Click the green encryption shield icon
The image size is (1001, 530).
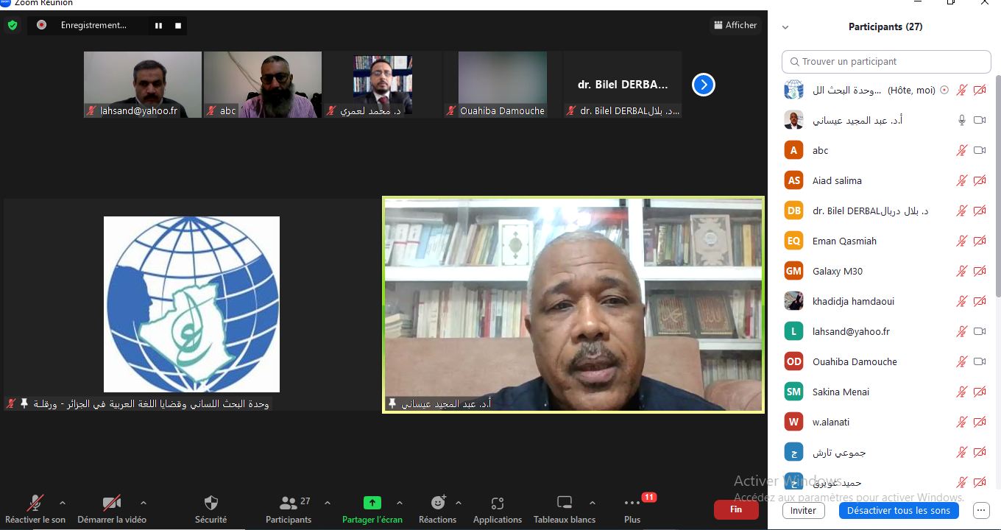click(x=12, y=25)
